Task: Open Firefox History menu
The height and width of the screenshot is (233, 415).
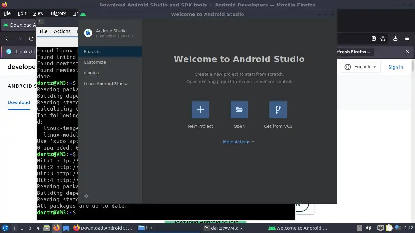Action: (x=58, y=13)
